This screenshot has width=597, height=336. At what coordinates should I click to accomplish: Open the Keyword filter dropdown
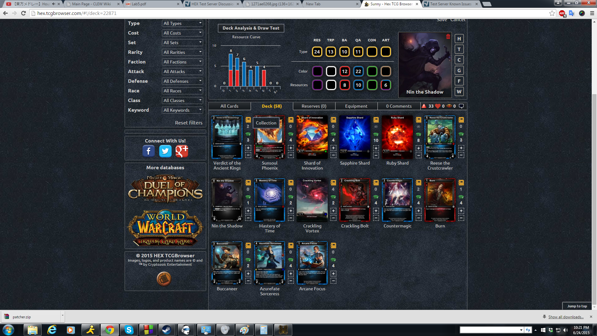coord(183,110)
